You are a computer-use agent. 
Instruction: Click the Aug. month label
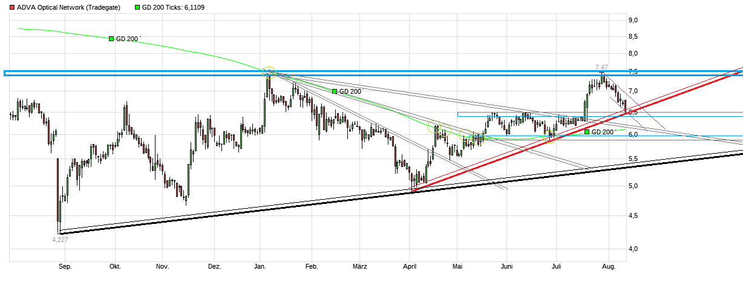(609, 267)
